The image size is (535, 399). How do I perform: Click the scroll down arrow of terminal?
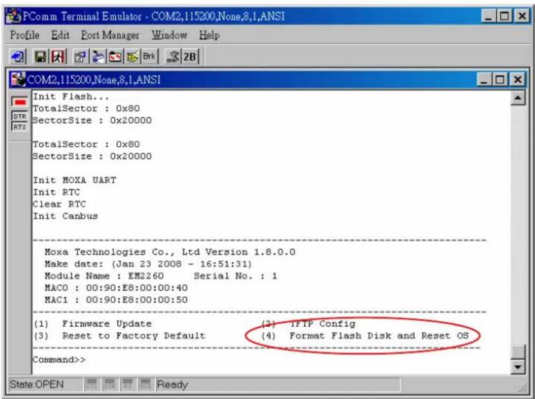(x=518, y=366)
